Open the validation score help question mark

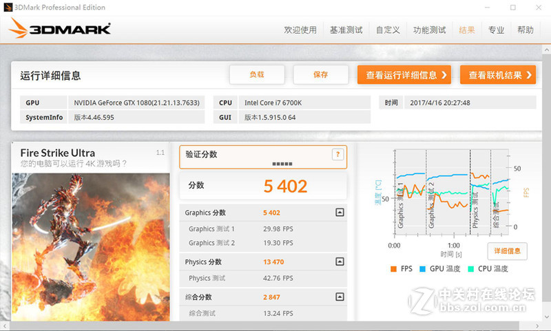pyautogui.click(x=337, y=154)
